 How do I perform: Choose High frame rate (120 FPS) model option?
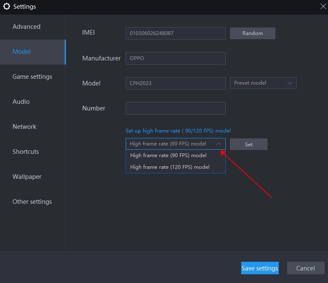pyautogui.click(x=170, y=167)
